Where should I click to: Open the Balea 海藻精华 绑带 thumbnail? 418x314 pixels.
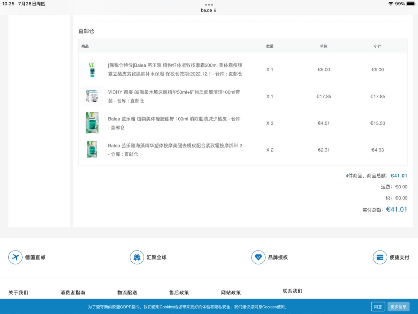[92, 150]
